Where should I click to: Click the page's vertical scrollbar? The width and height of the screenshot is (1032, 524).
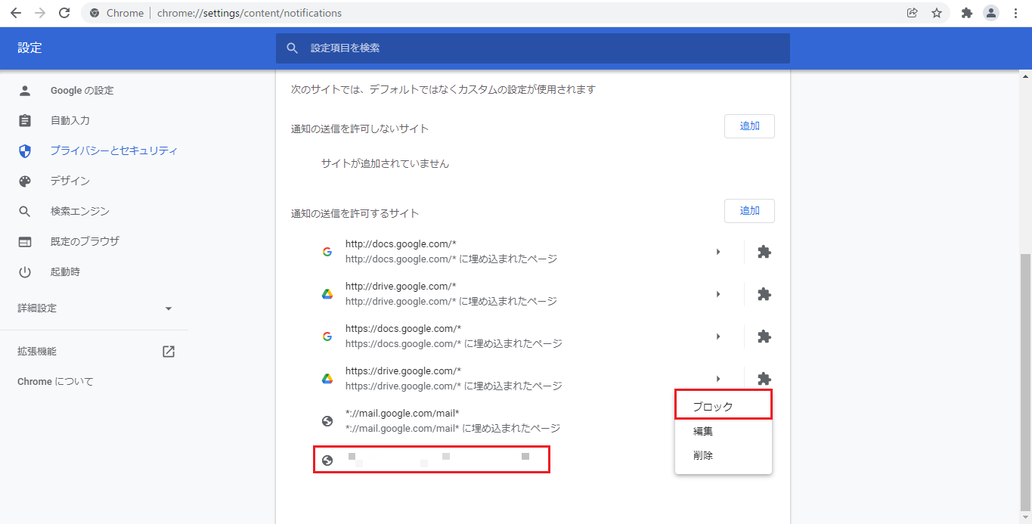click(x=1025, y=378)
